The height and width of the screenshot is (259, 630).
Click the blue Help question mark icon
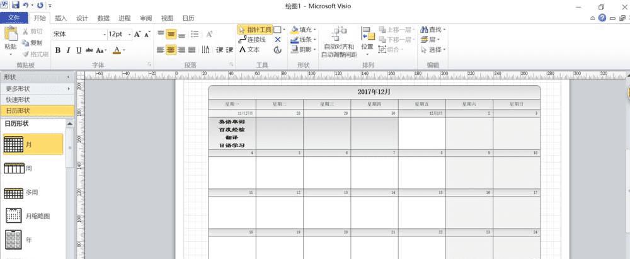click(602, 18)
